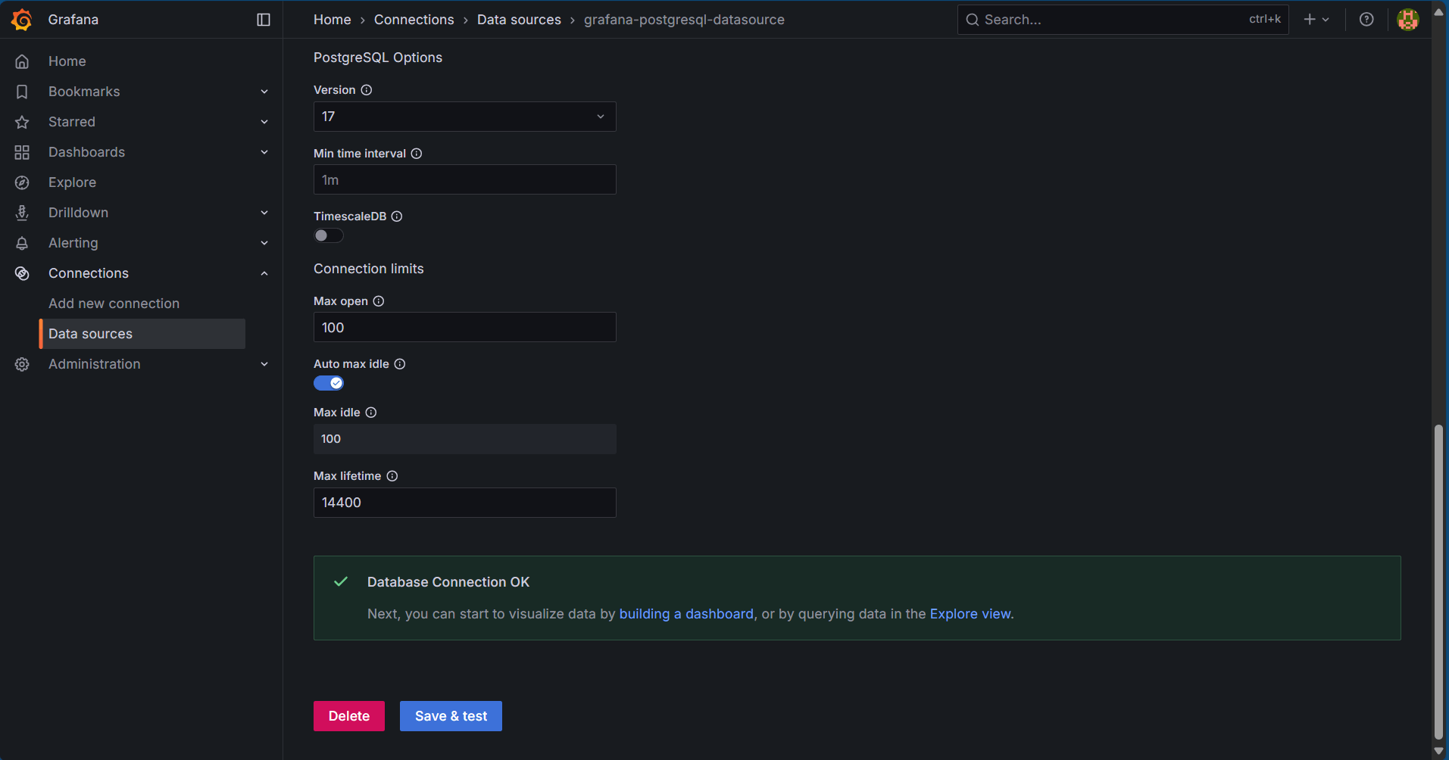1449x760 pixels.
Task: Click the Save & test button
Action: tap(451, 716)
